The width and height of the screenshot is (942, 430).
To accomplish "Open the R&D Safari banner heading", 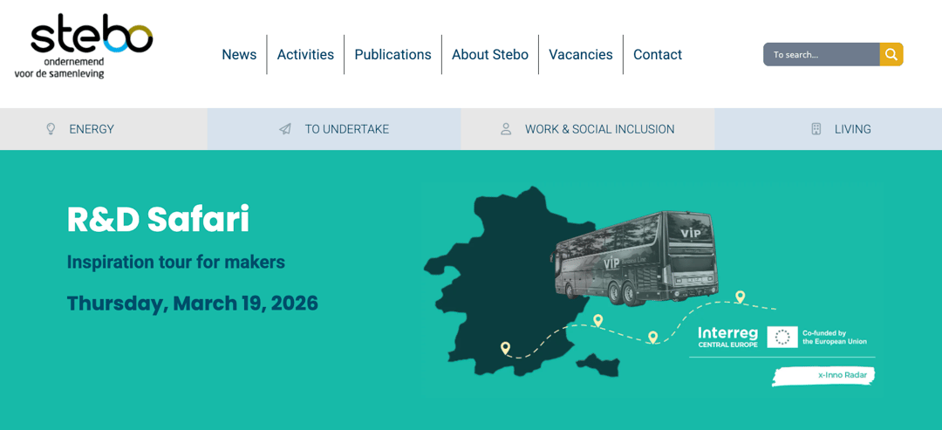I will point(158,219).
